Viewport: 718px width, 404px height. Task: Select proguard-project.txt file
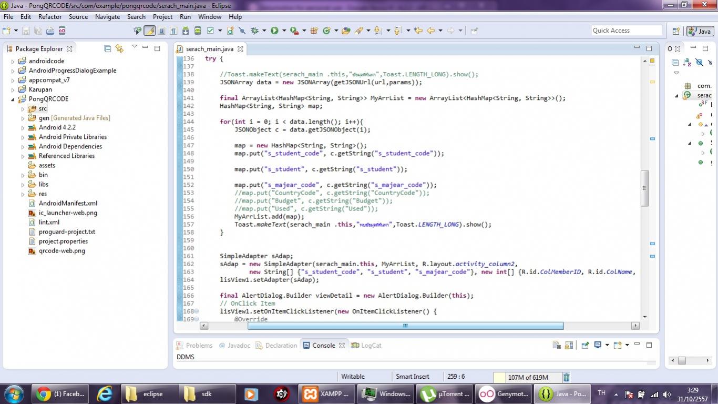61,232
